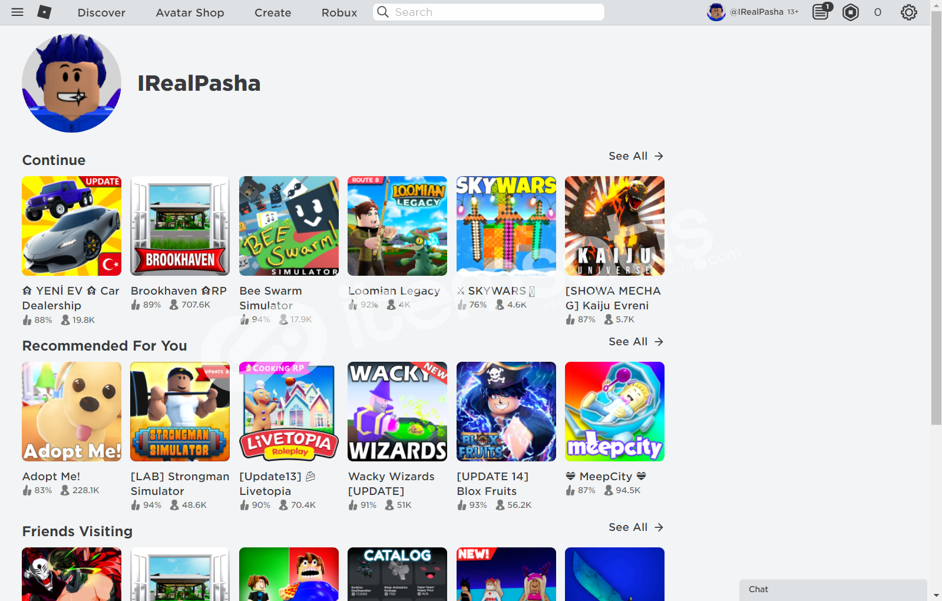Screen dimensions: 942x601
Task: Click the MeepCity title text
Action: 606,476
